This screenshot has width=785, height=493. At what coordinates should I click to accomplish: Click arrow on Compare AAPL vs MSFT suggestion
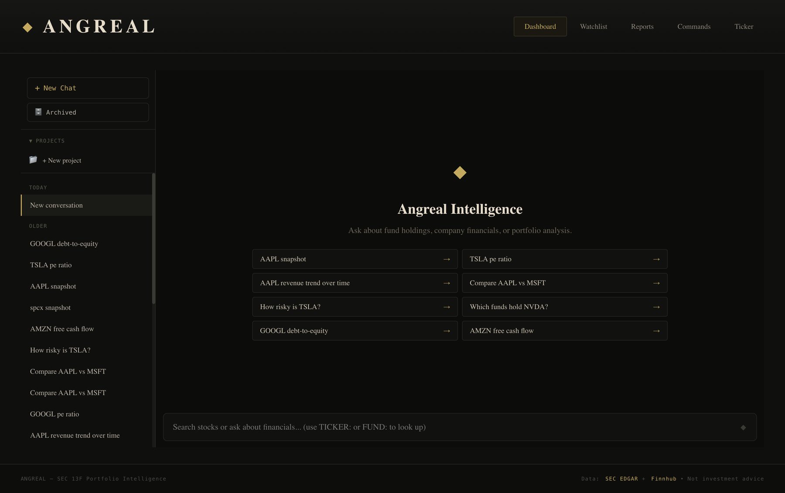tap(656, 283)
